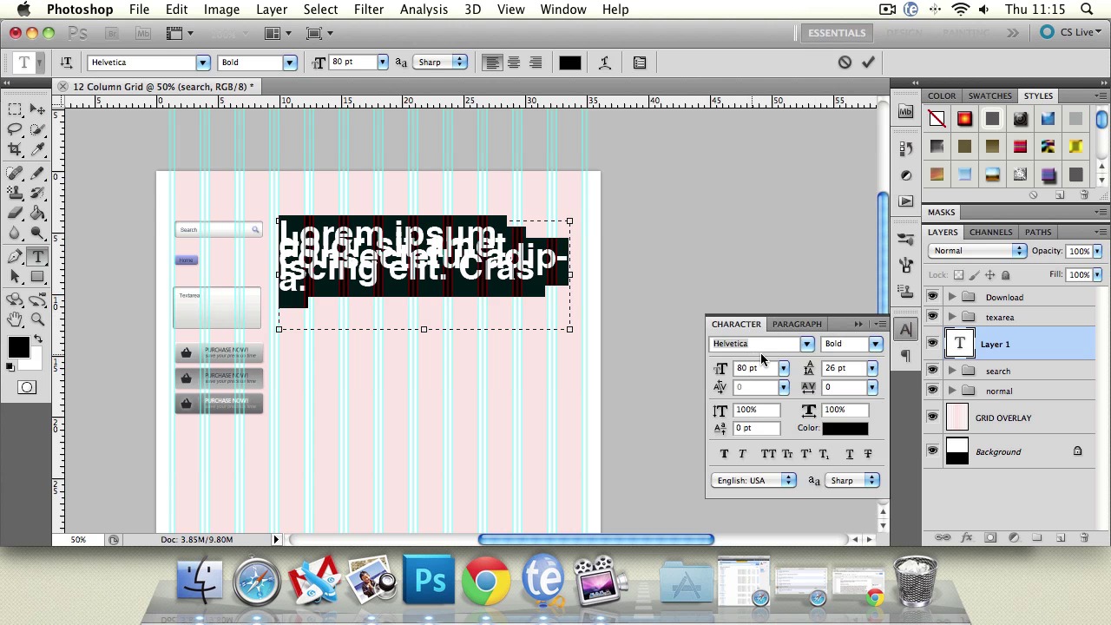Commit text edit with checkmark icon
This screenshot has width=1111, height=625.
point(868,62)
